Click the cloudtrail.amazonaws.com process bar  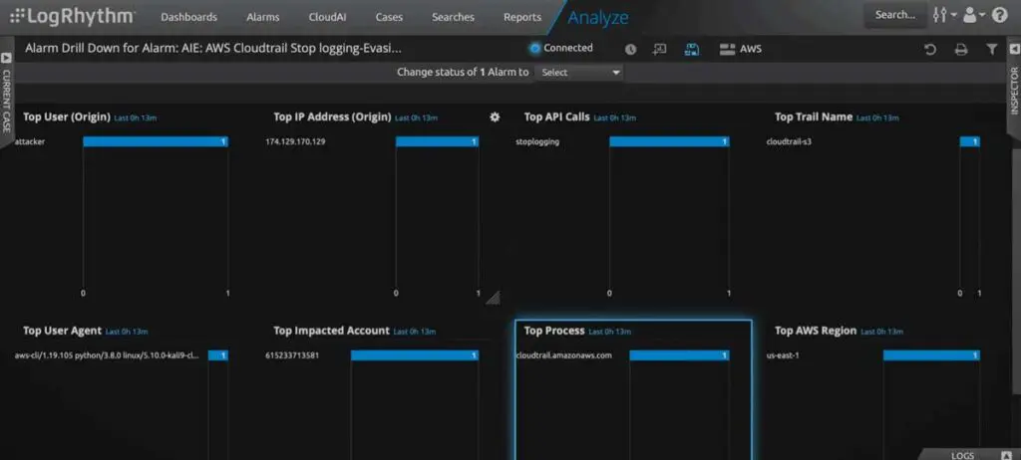tap(679, 355)
